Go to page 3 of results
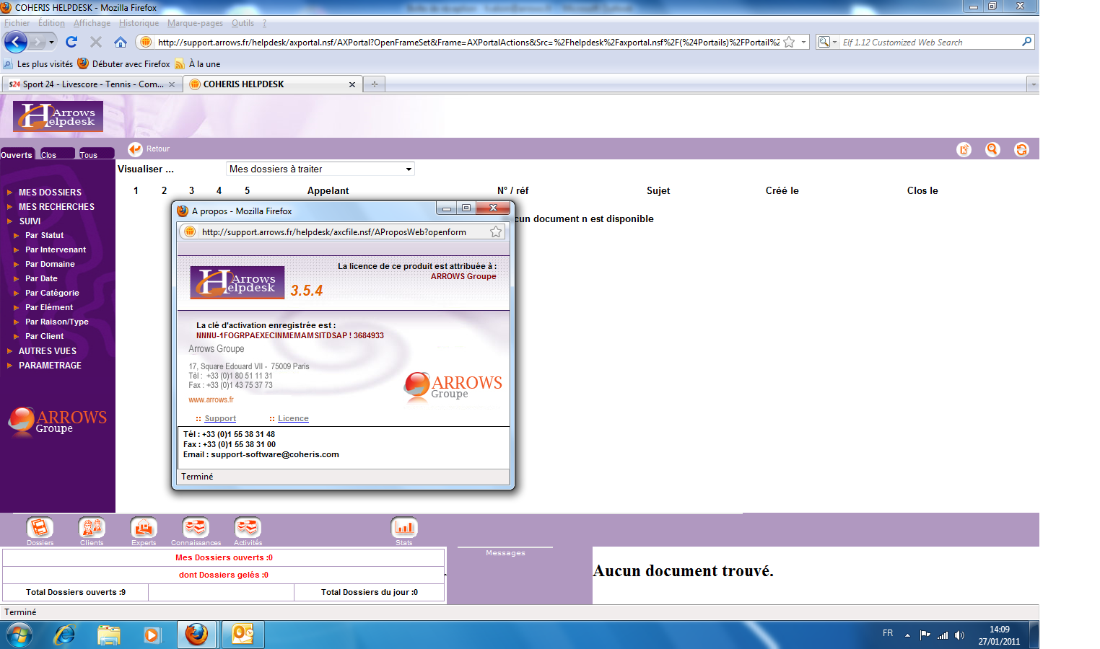Image resolution: width=1100 pixels, height=649 pixels. [x=191, y=191]
